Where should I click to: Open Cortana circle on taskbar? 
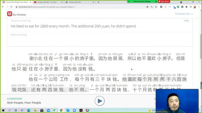(x=16, y=110)
